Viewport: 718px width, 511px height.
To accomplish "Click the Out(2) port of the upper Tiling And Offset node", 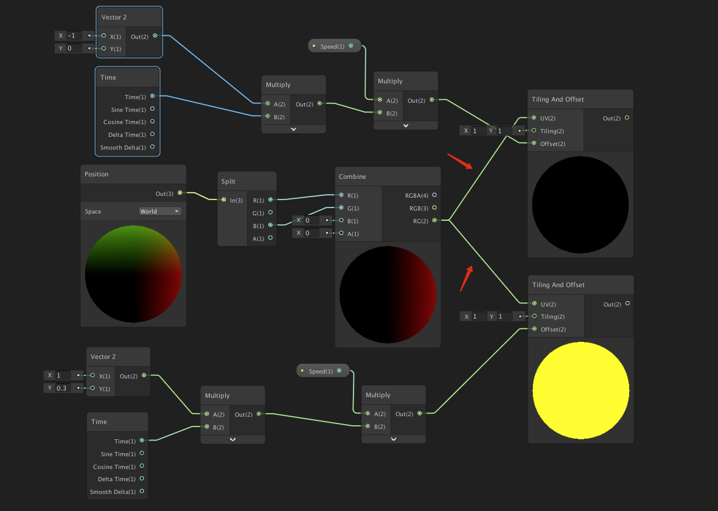I will [627, 118].
